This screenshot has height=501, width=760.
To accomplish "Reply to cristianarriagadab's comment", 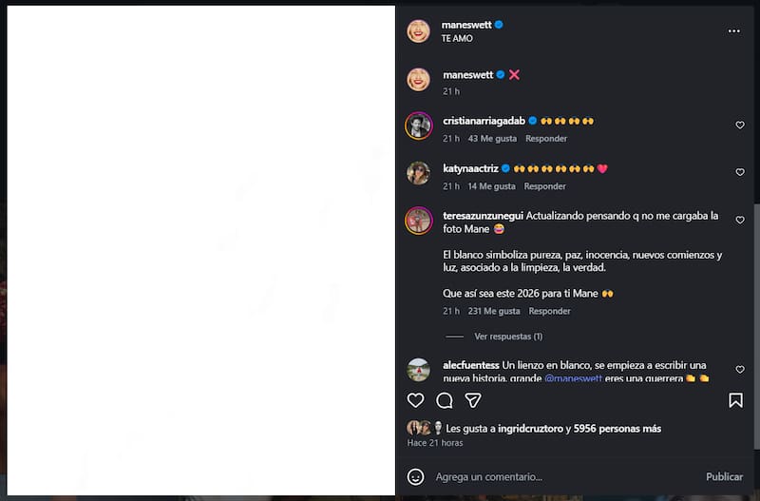I will coord(545,139).
